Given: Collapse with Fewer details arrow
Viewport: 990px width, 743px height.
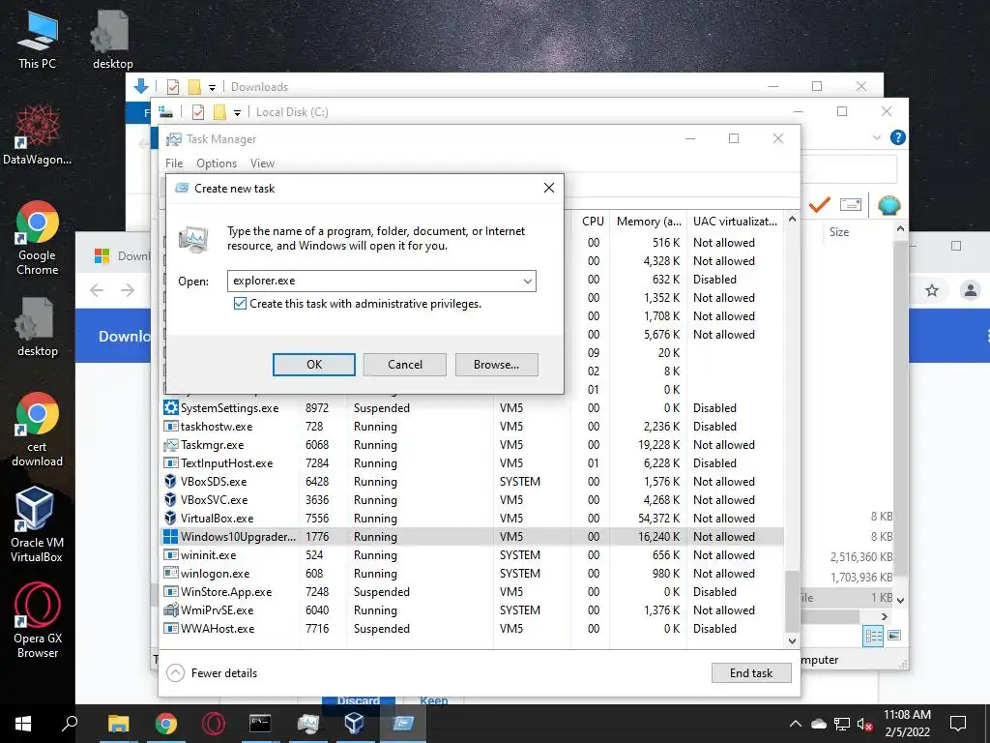Looking at the screenshot, I should click(x=175, y=673).
